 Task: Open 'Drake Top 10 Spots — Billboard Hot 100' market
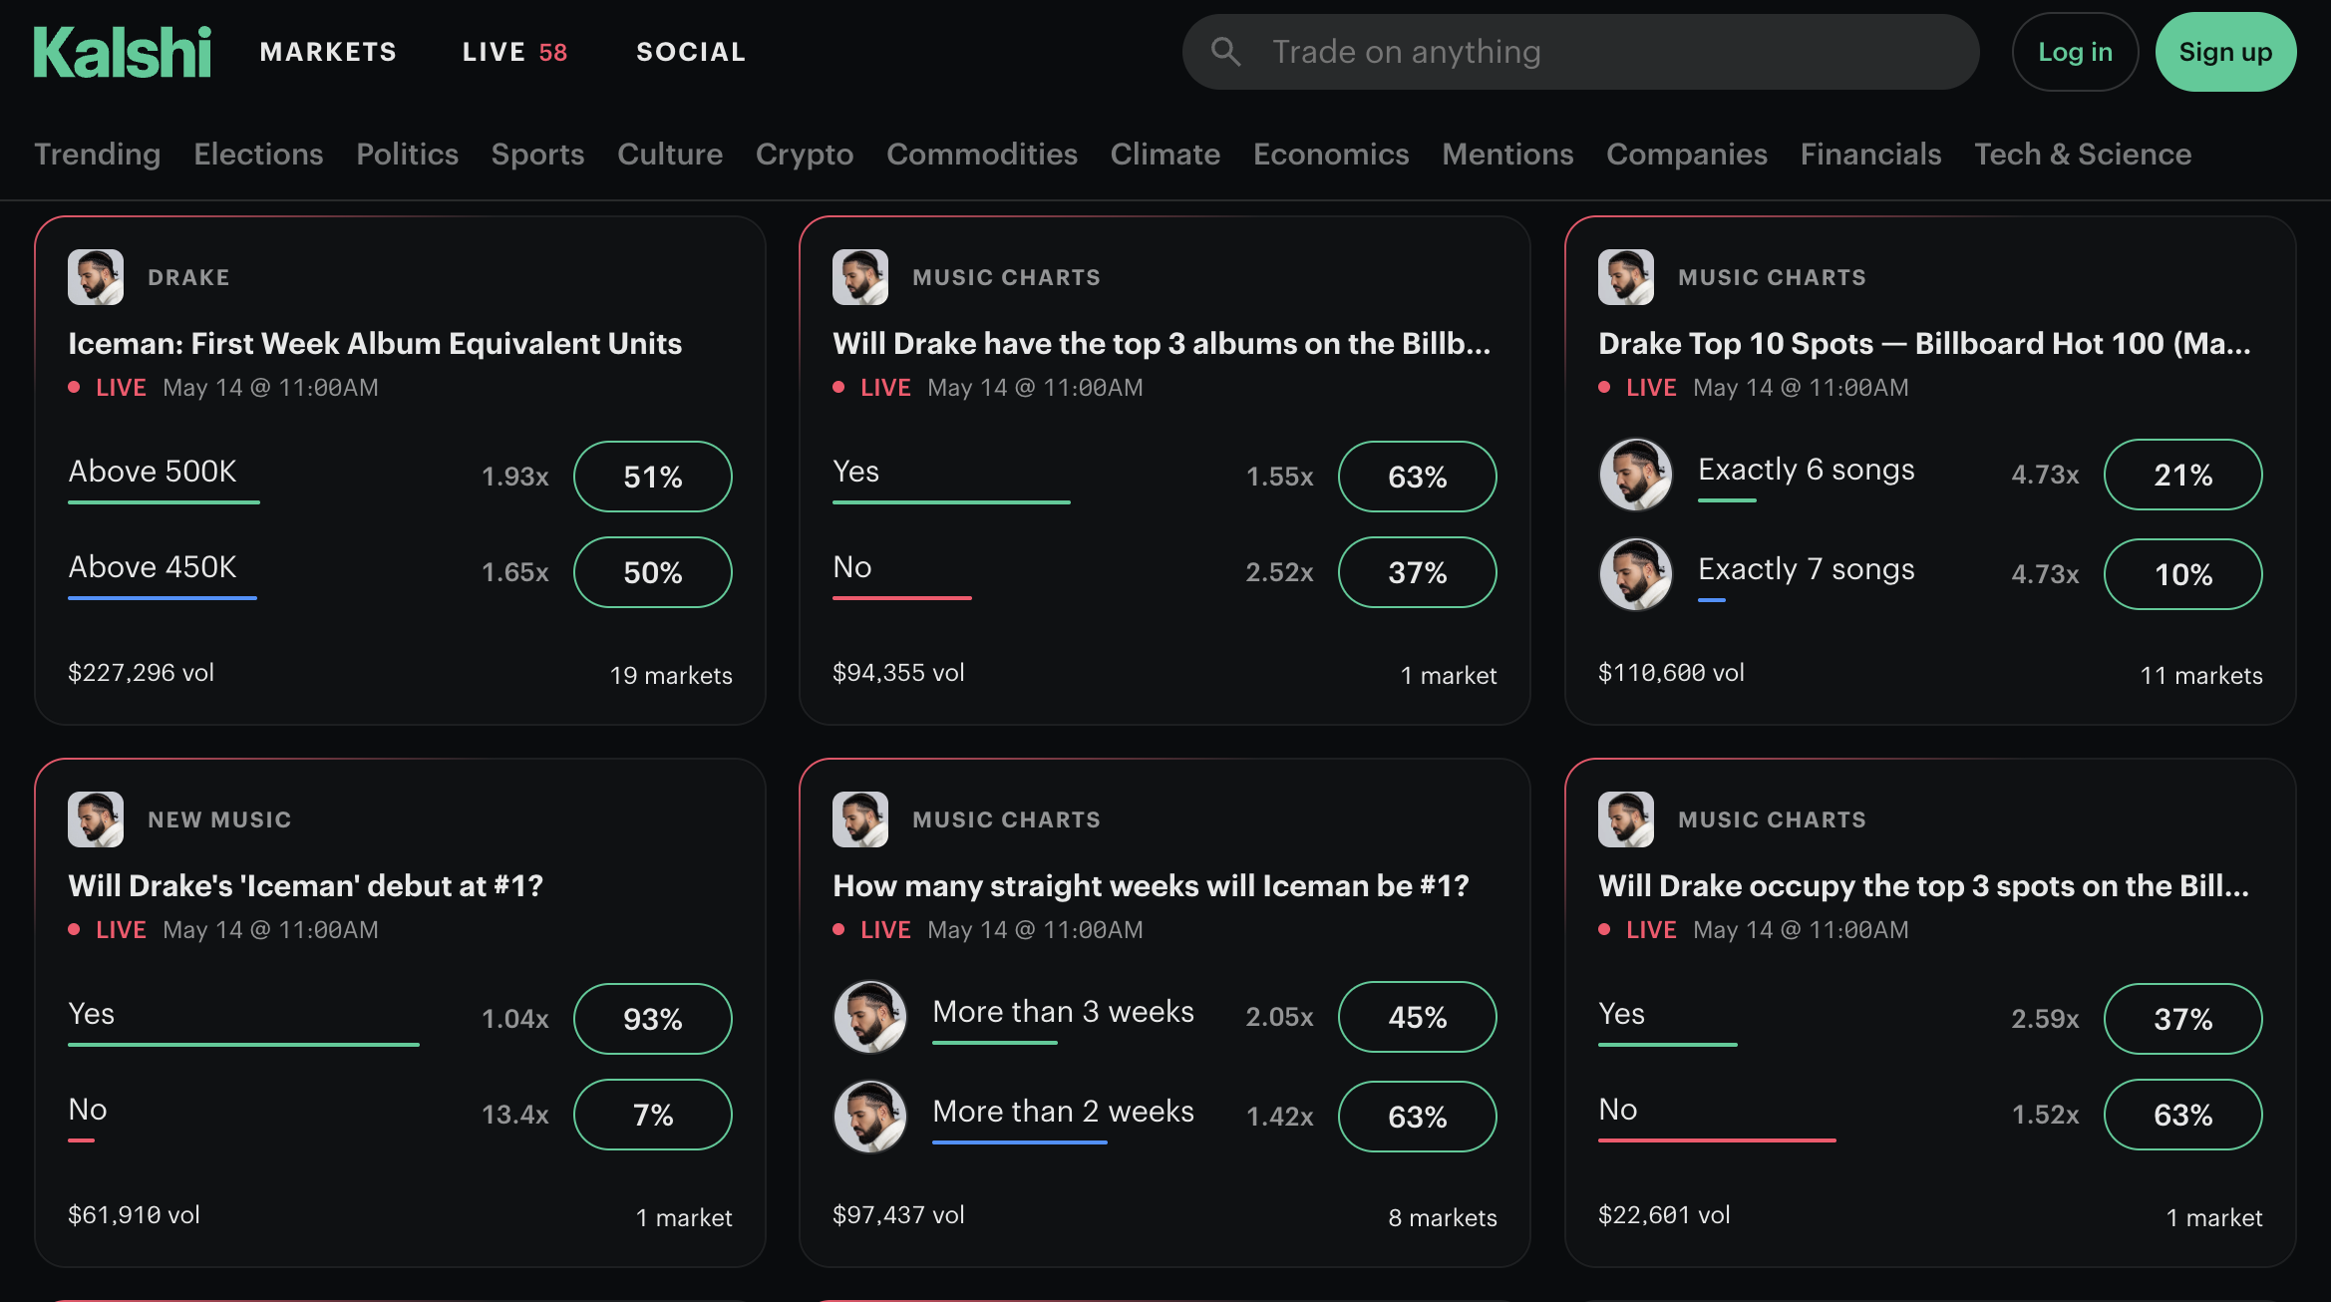click(x=1924, y=343)
